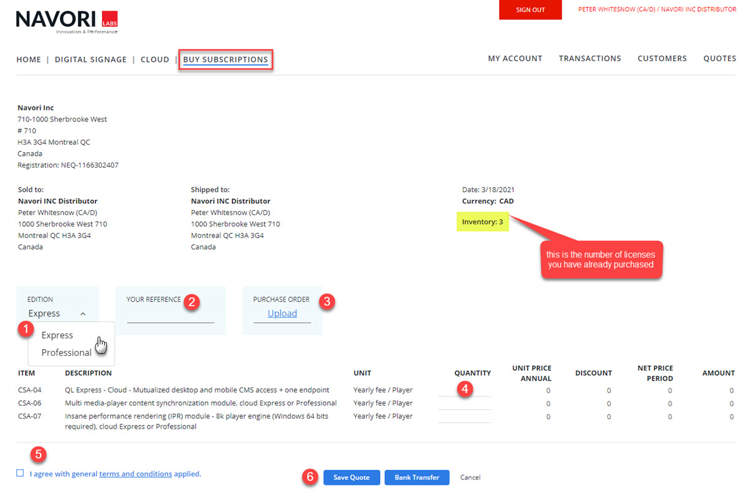Open the terms and conditions link
Image resolution: width=748 pixels, height=501 pixels.
tap(135, 474)
